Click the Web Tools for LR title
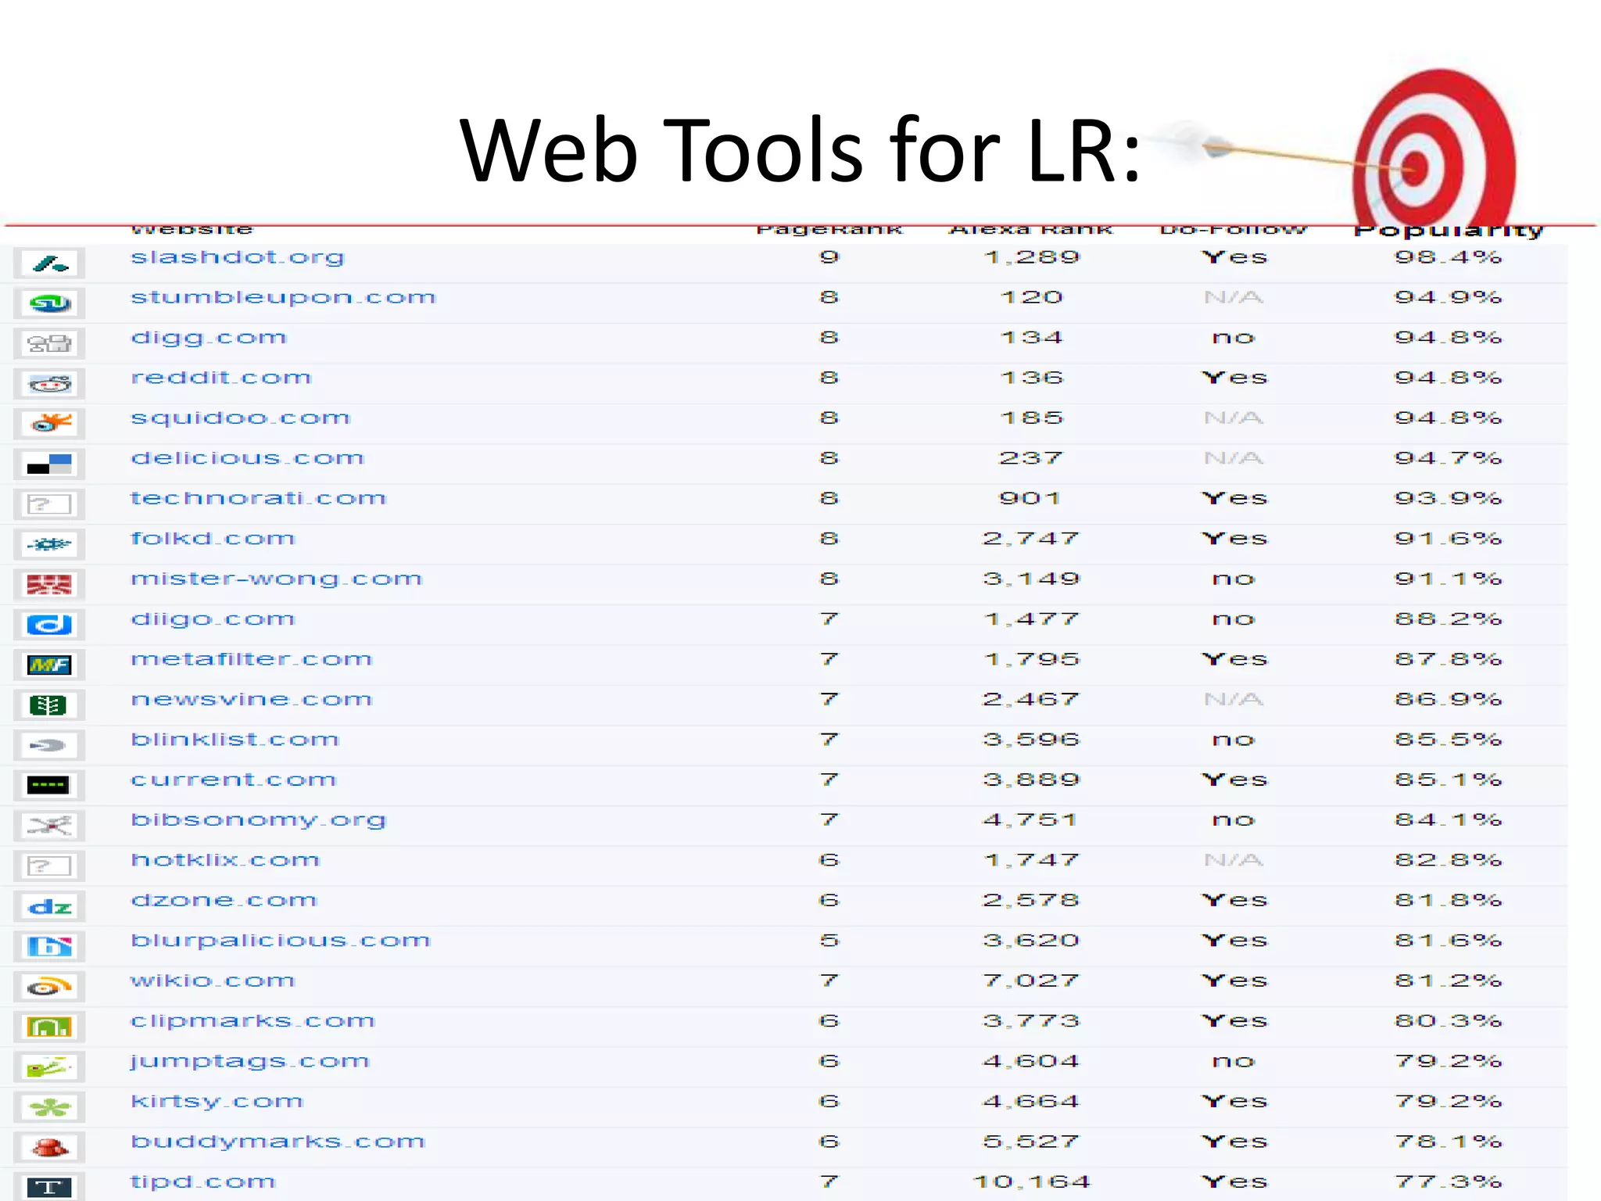Viewport: 1601px width, 1201px height. 800,150
